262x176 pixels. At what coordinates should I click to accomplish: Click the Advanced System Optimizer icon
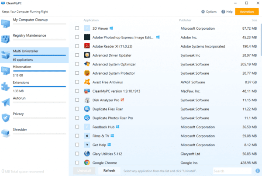click(87, 64)
